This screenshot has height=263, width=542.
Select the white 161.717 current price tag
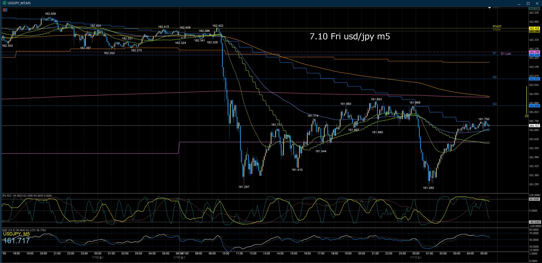[534, 126]
